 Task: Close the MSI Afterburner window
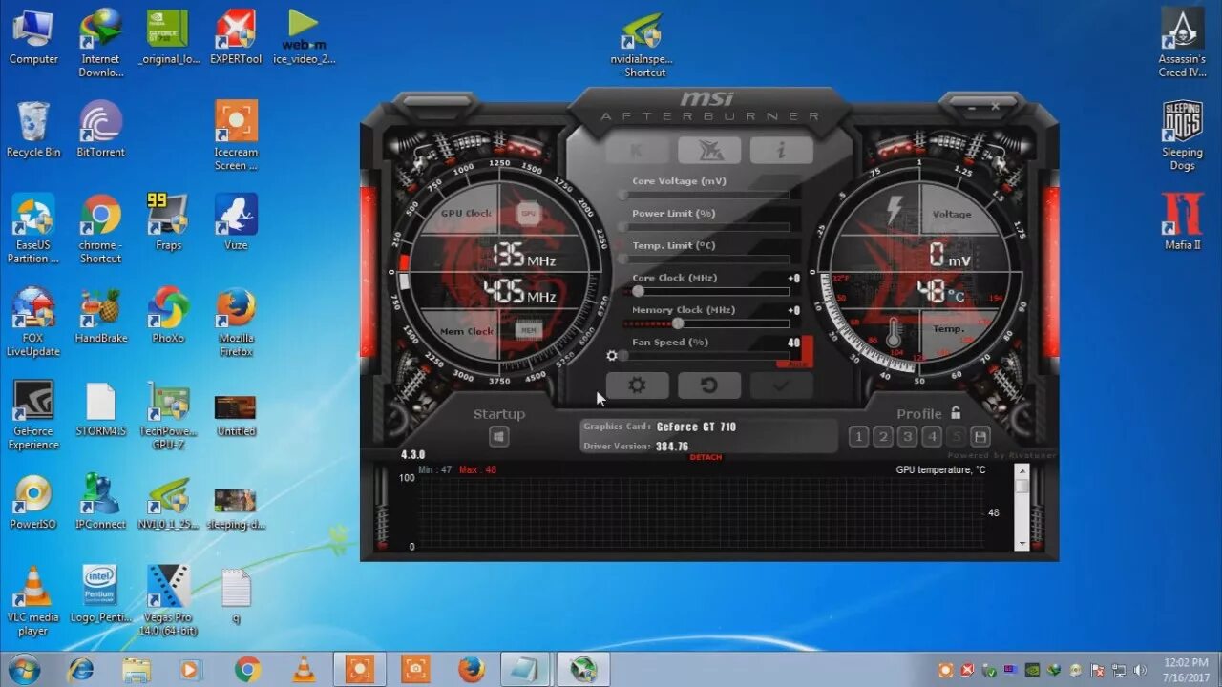(995, 106)
